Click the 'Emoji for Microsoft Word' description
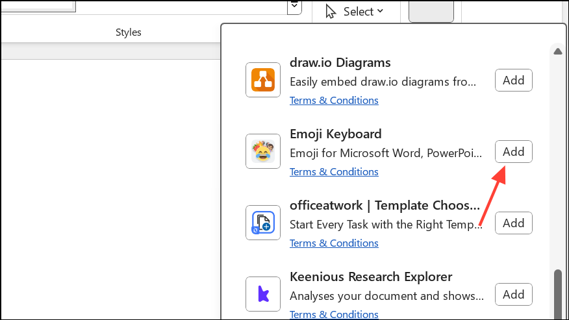569x320 pixels. (x=386, y=153)
